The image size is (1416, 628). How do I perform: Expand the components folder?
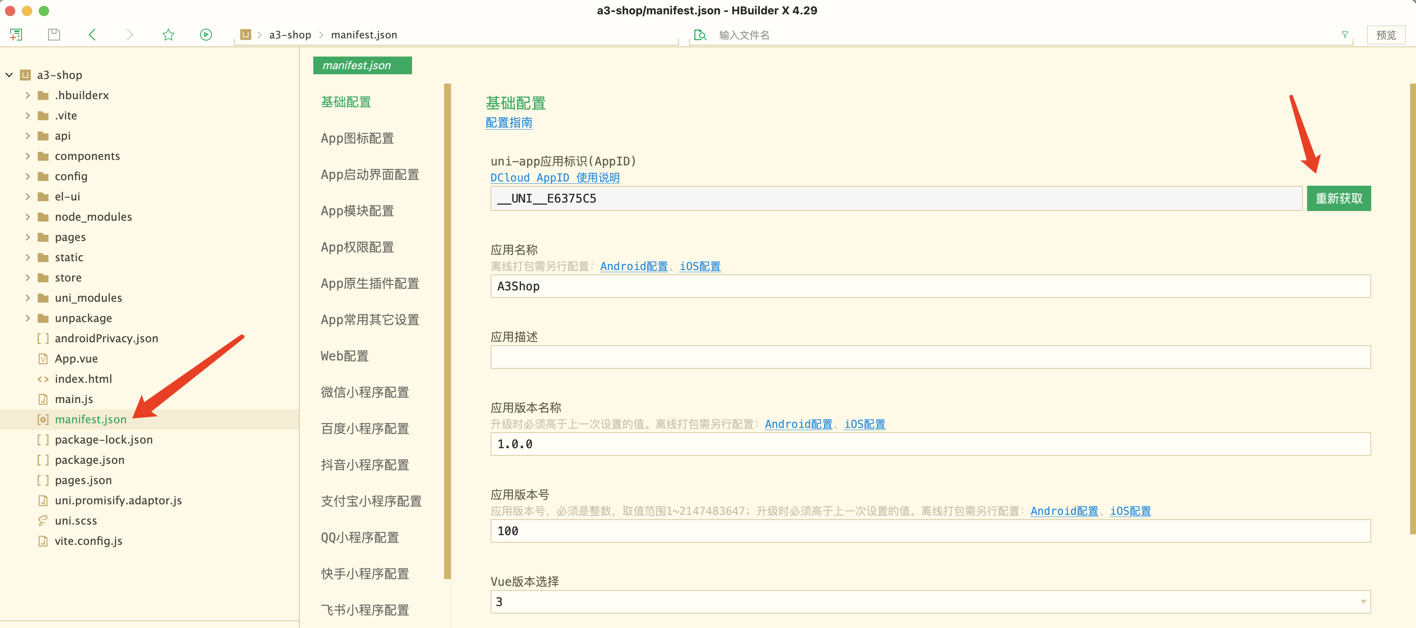(x=27, y=157)
